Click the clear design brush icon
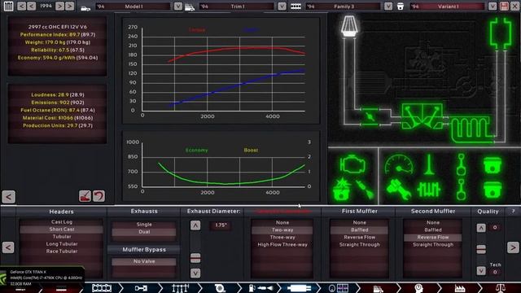This screenshot has width=521, height=293. coord(85,196)
